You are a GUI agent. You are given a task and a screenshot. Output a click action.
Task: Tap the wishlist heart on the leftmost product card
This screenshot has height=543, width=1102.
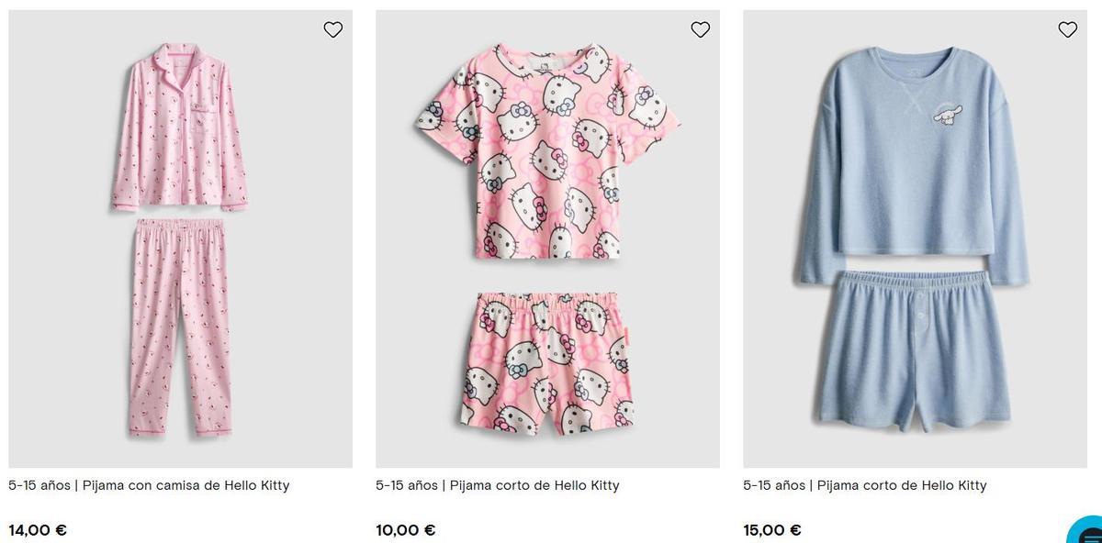point(332,28)
